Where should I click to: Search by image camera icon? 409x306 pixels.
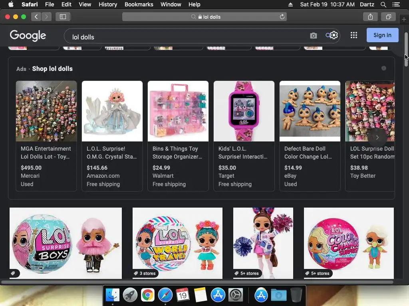click(x=313, y=35)
